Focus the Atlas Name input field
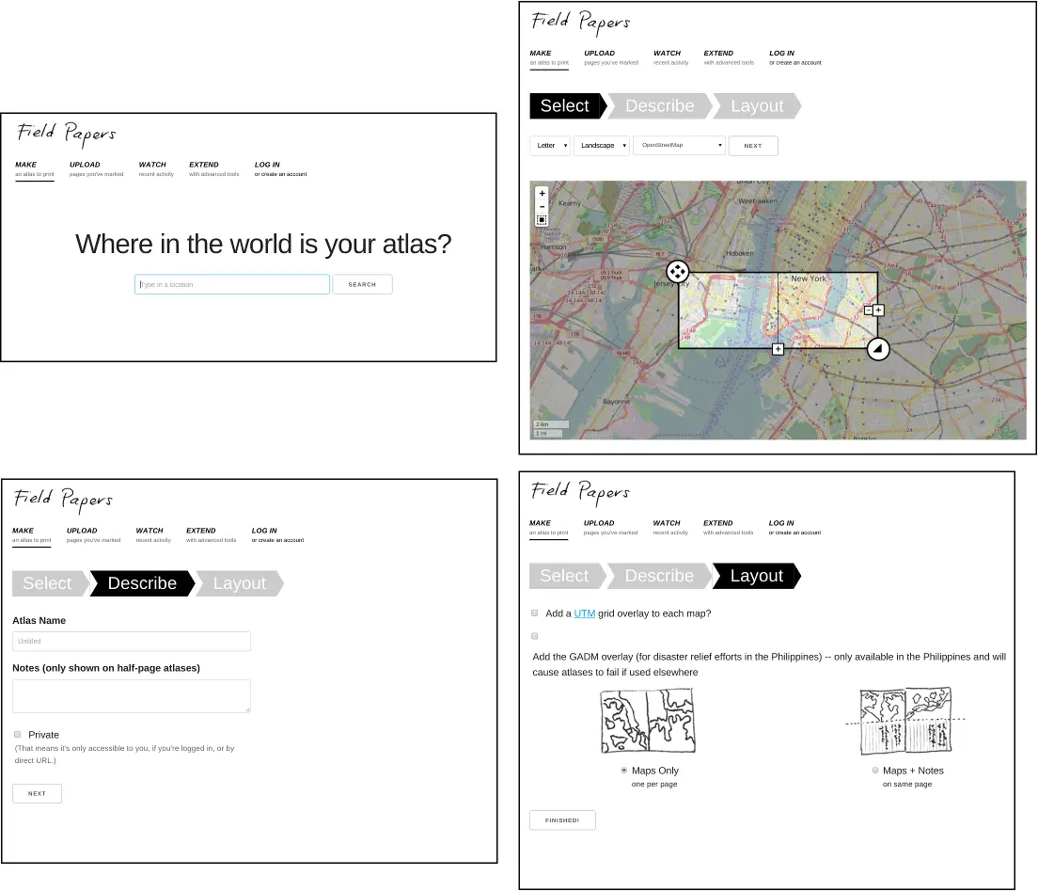 pyautogui.click(x=131, y=642)
